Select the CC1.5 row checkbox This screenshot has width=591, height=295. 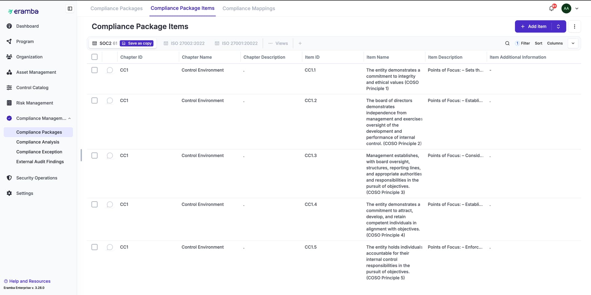pyautogui.click(x=94, y=247)
